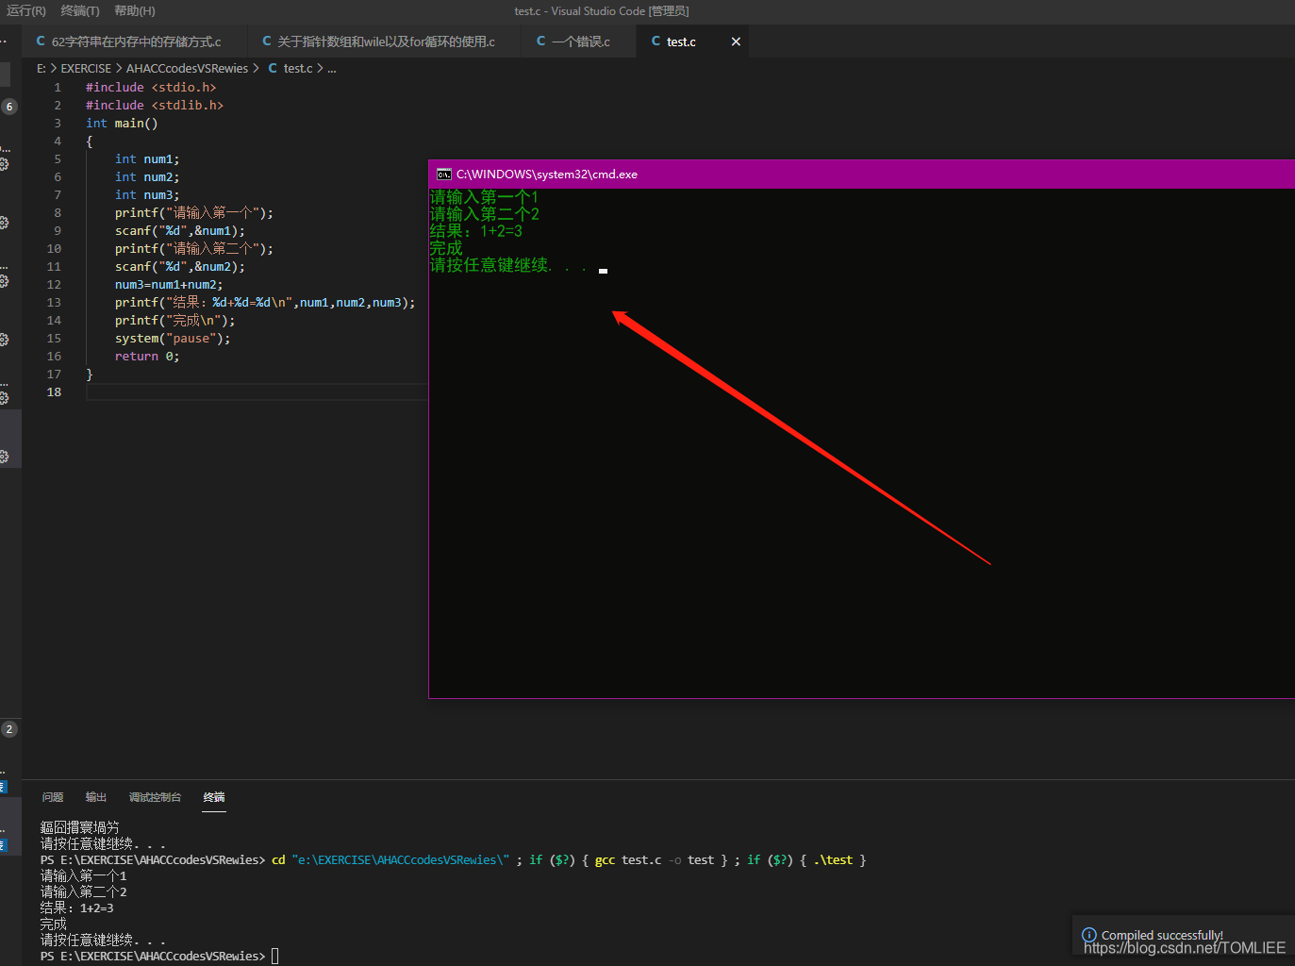
Task: Switch to the 调试控制台 panel tab
Action: click(x=155, y=797)
